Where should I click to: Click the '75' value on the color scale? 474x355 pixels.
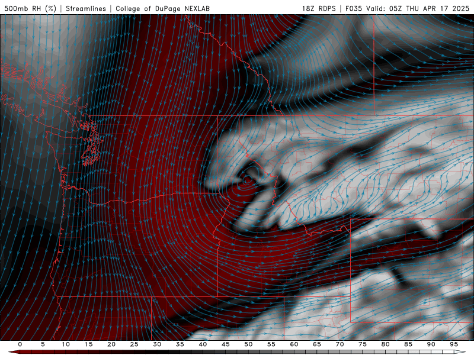363,344
